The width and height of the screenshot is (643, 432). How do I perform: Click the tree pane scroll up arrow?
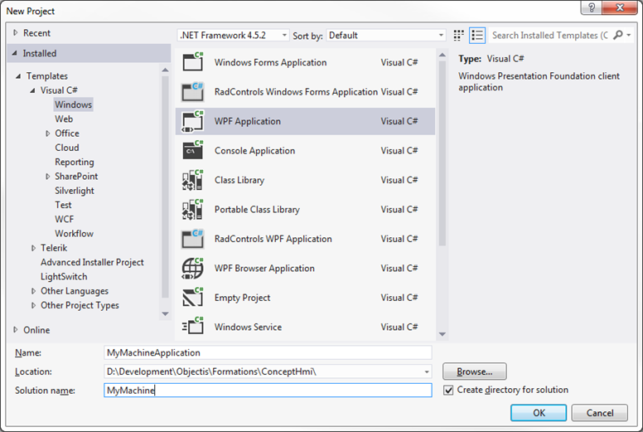165,70
